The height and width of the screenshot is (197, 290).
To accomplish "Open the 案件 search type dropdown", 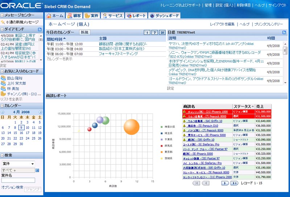I will [x=18, y=164].
